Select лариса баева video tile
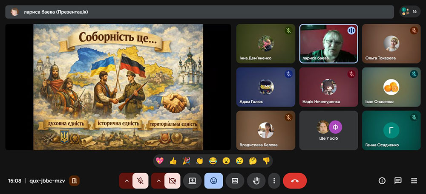This screenshot has height=194, width=426. 328,43
